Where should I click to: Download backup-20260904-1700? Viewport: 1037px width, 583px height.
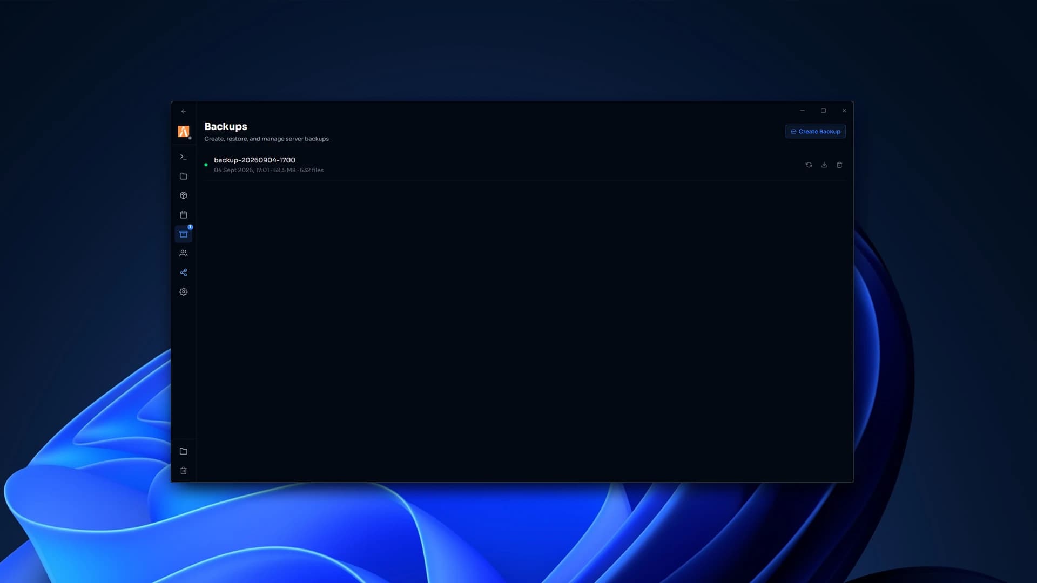(824, 165)
